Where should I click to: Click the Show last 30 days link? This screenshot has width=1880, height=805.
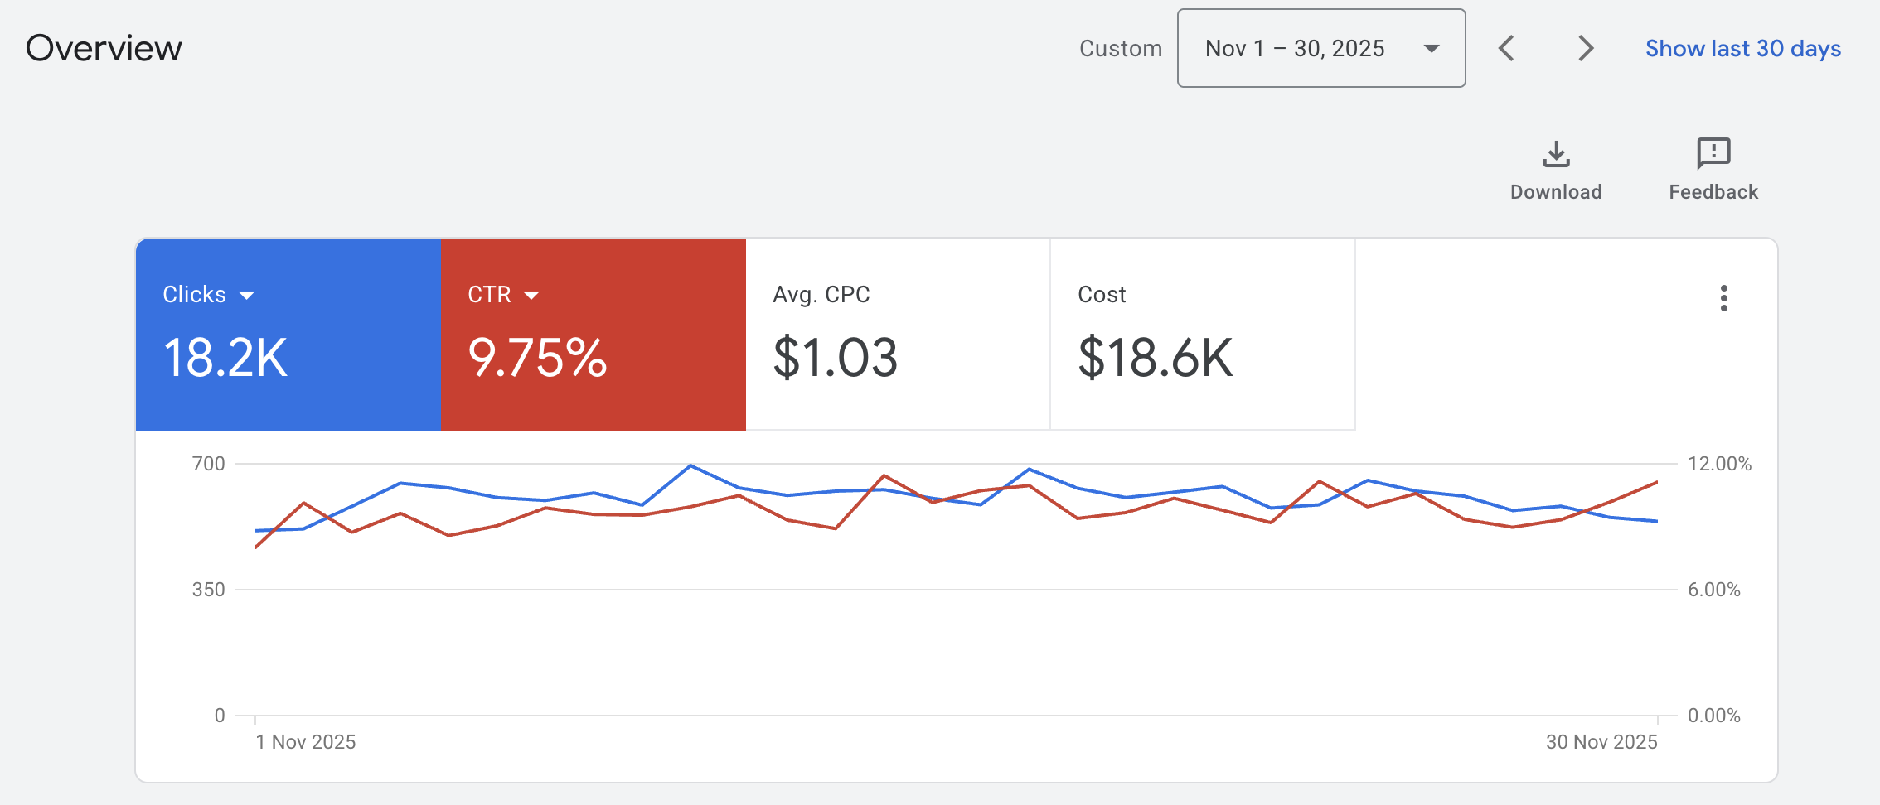[1742, 49]
